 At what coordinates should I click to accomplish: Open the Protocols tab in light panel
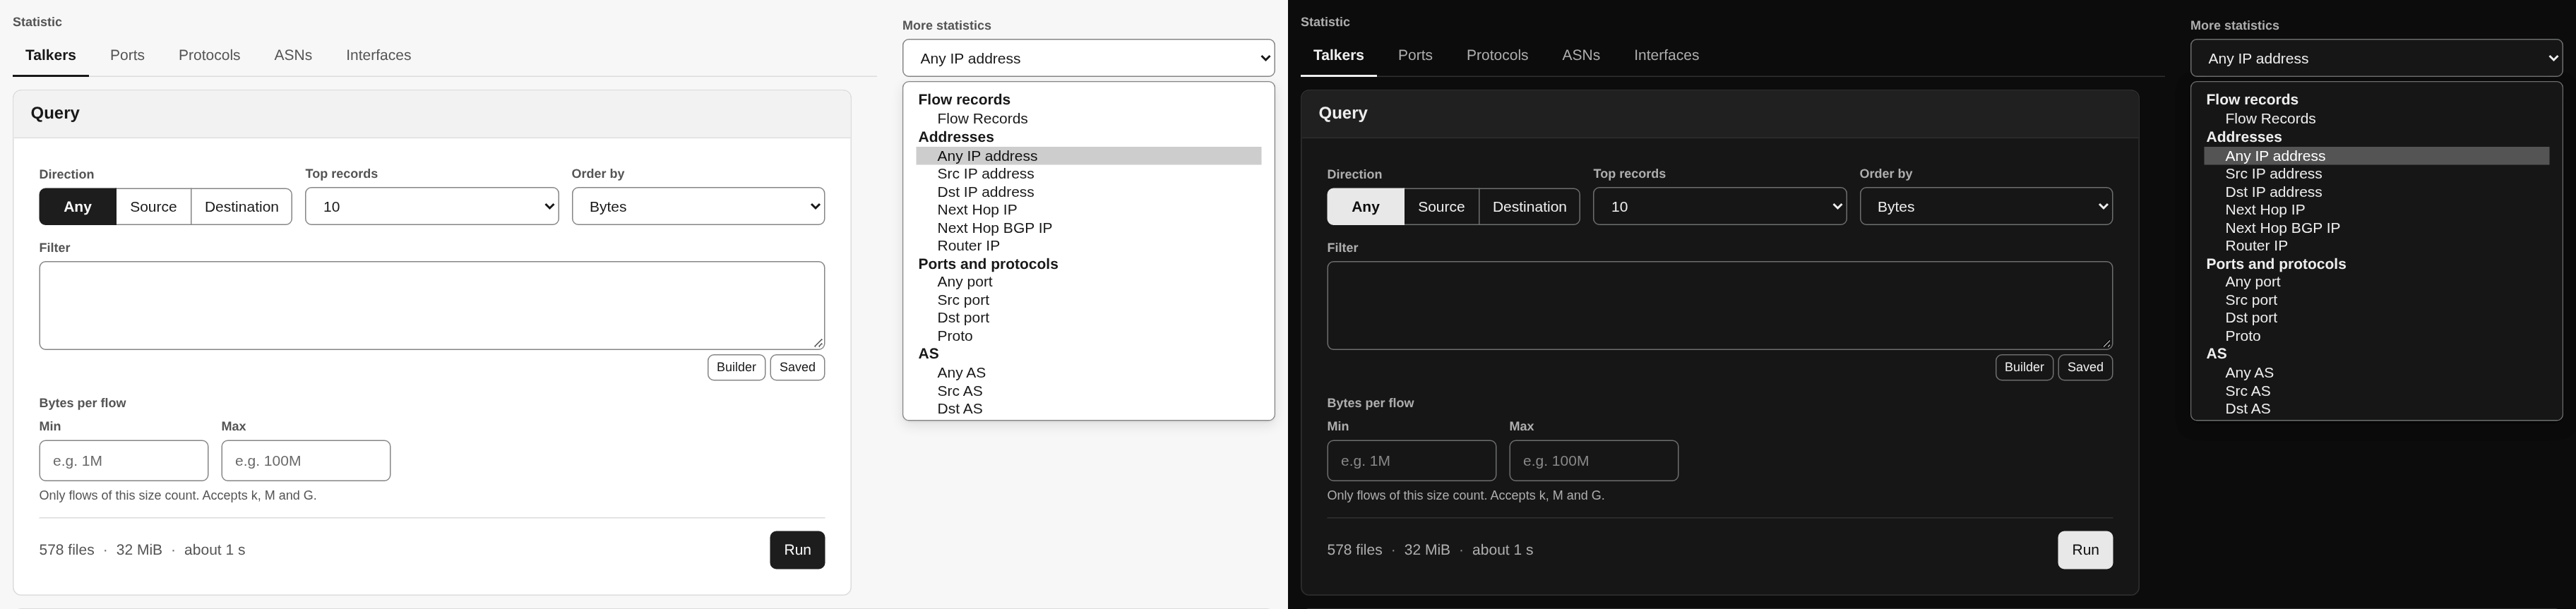[x=209, y=56]
